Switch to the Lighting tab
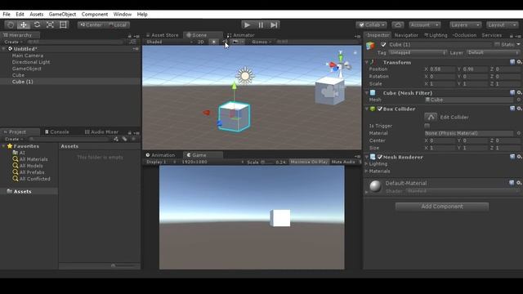 [x=436, y=35]
